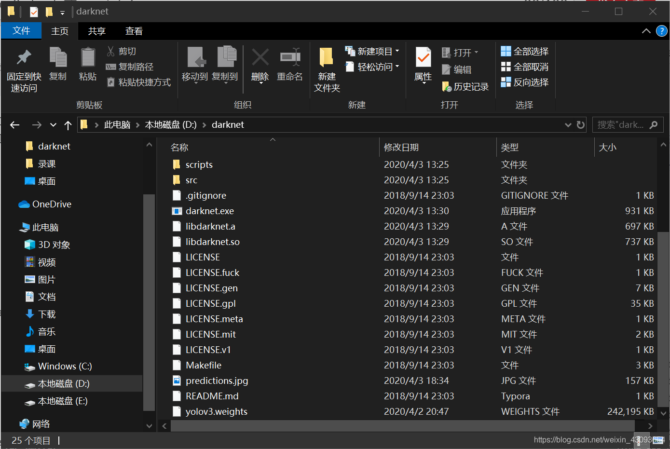This screenshot has height=449, width=670.
Task: Sort by the 修改日期 date column
Action: click(401, 147)
